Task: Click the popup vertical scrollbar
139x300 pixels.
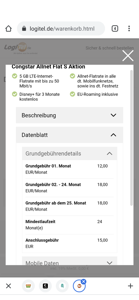Action: [131, 138]
